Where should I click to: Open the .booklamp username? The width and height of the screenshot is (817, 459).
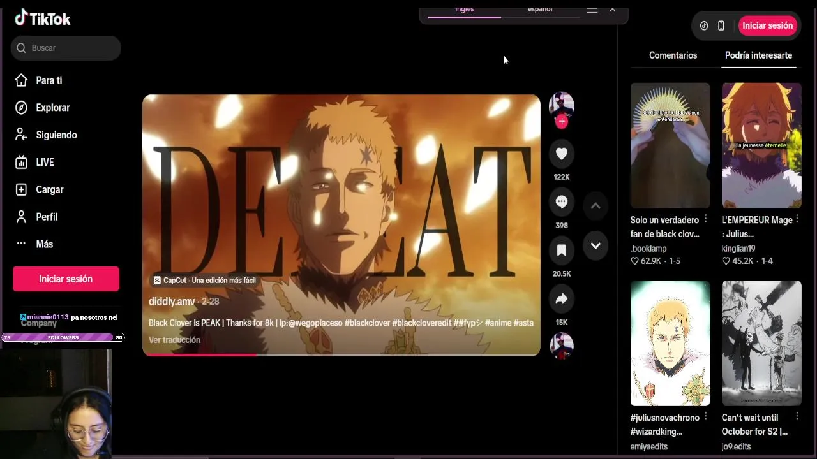pos(648,249)
